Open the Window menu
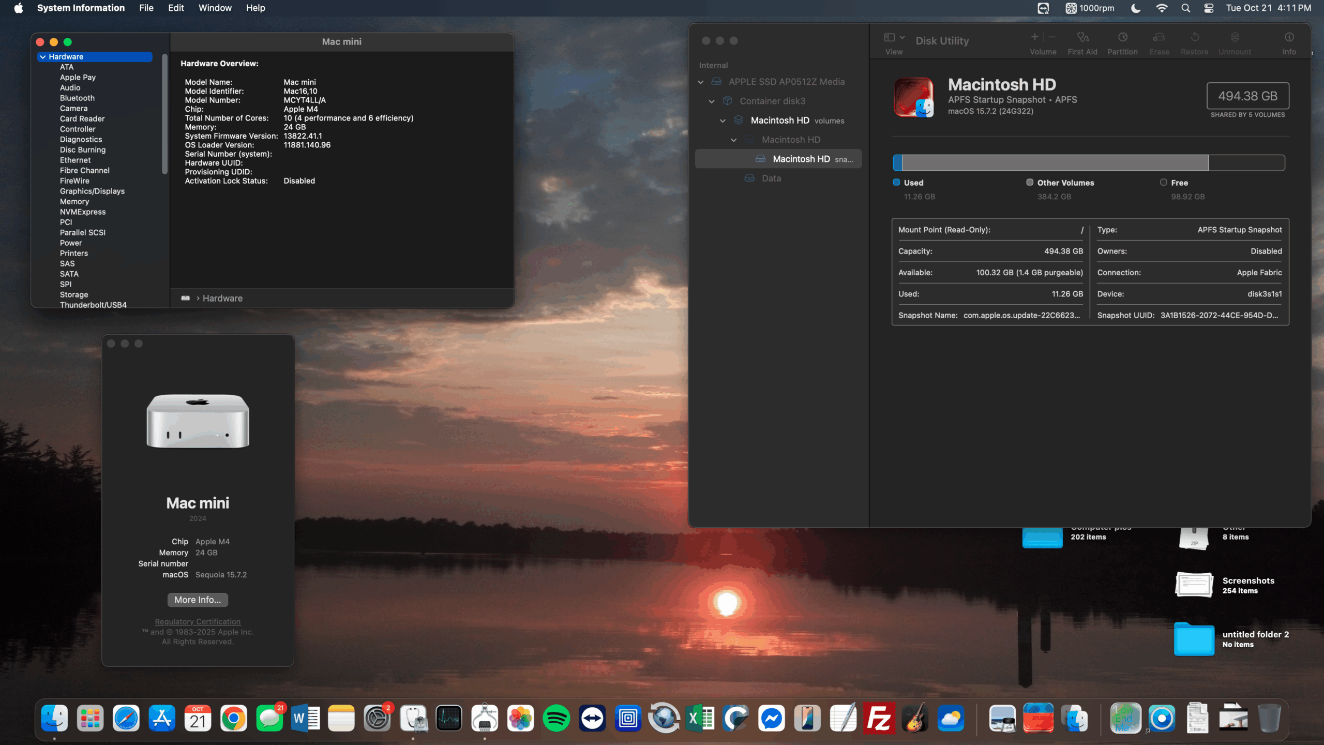1324x745 pixels. click(x=215, y=8)
